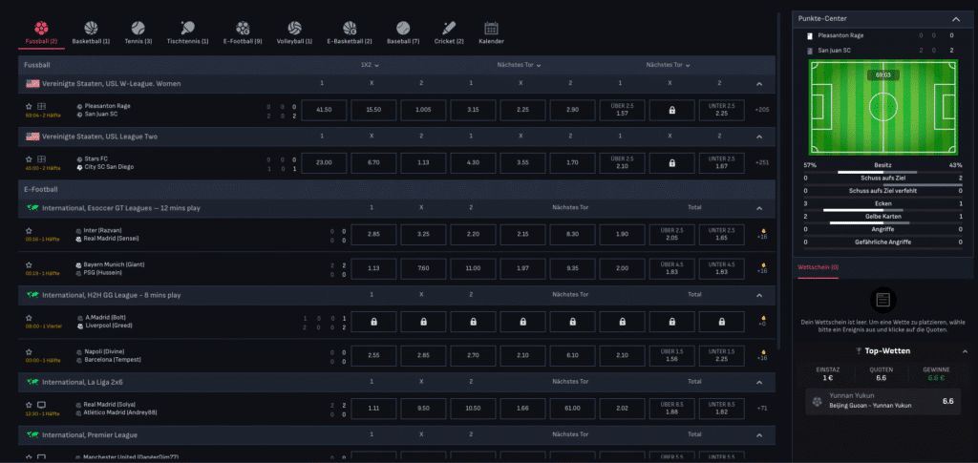
Task: Click the empty bet slip icon
Action: [882, 300]
